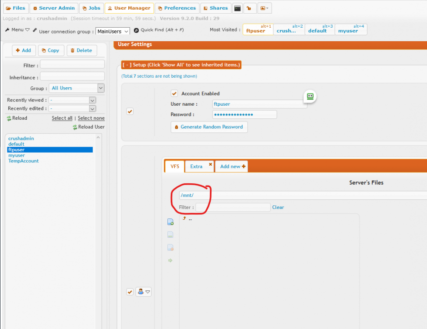
Task: Click the Quick Find magnifier icon
Action: click(x=136, y=30)
